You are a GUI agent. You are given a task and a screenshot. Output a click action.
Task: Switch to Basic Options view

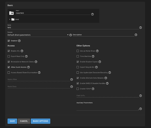pos(40,121)
